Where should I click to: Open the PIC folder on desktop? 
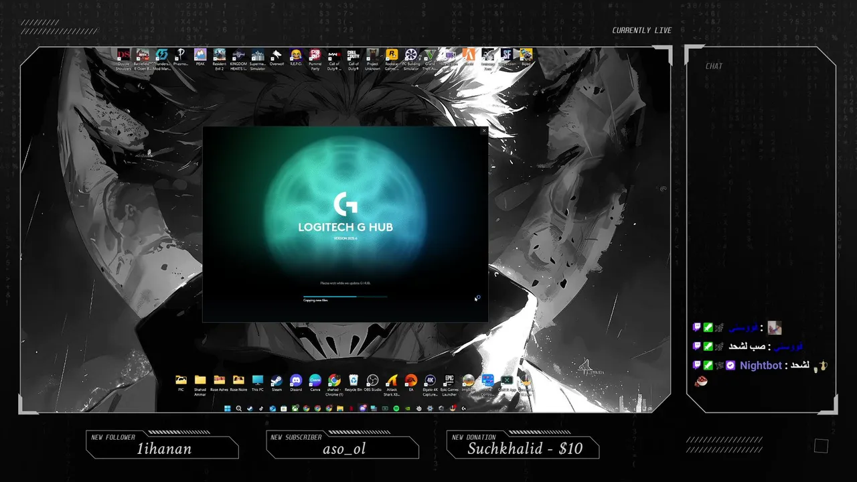[181, 383]
